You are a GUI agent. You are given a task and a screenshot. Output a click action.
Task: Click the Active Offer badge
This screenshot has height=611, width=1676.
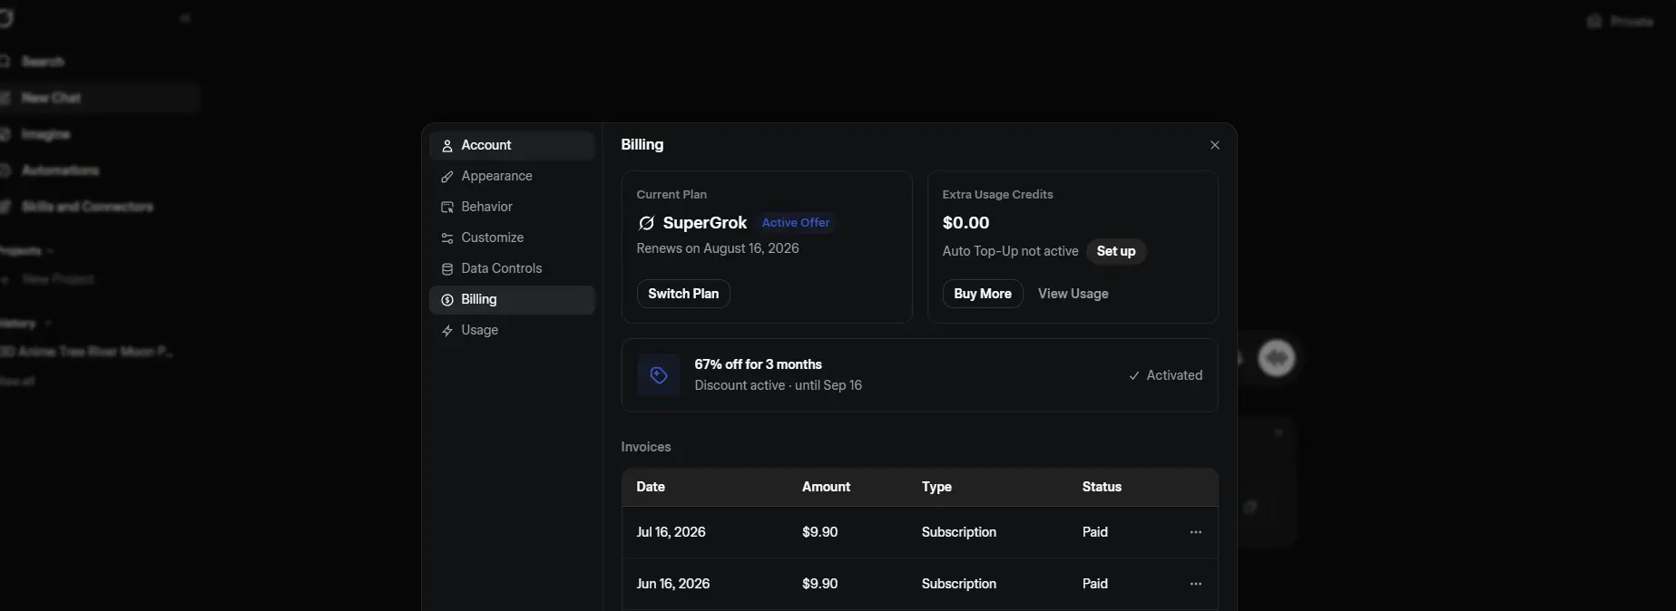[x=796, y=223]
